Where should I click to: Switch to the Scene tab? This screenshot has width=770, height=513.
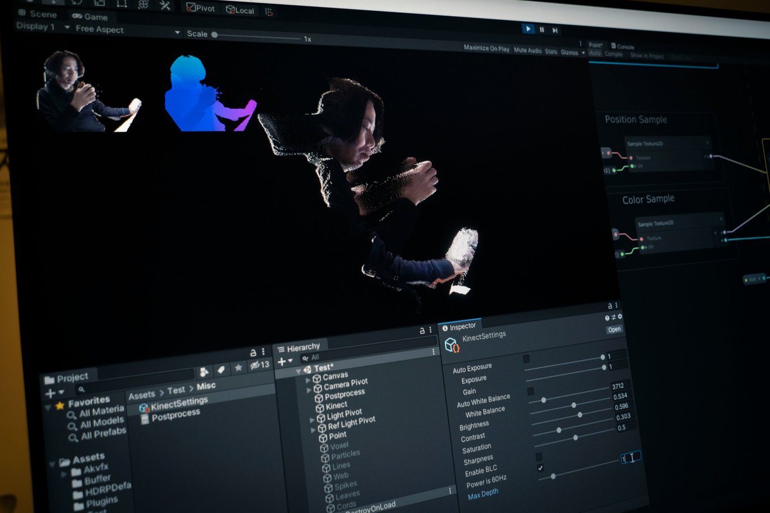[38, 14]
